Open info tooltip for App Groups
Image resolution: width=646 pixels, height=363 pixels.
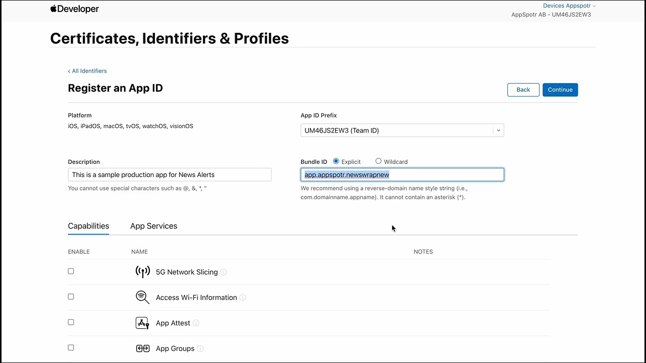[x=200, y=349]
